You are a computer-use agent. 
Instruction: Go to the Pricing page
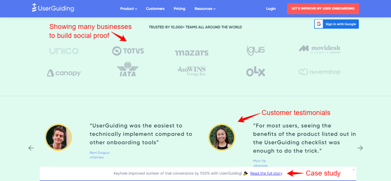[179, 9]
